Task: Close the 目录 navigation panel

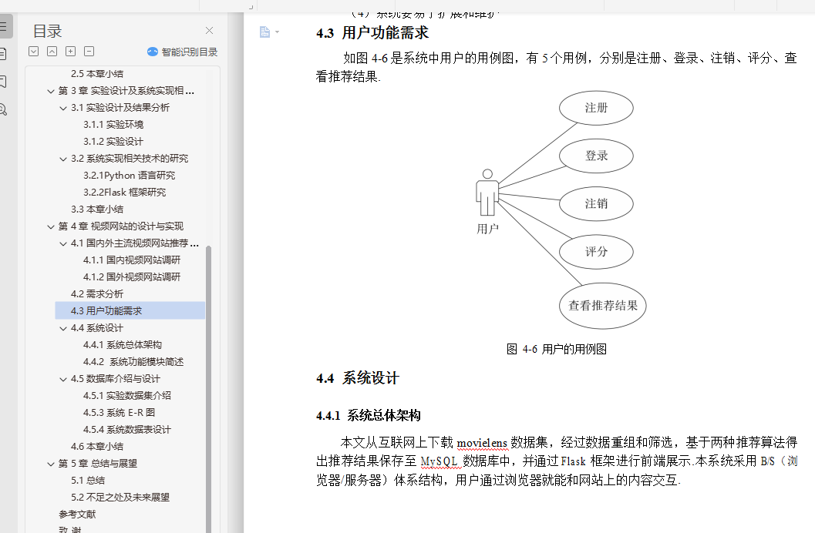Action: click(x=209, y=31)
